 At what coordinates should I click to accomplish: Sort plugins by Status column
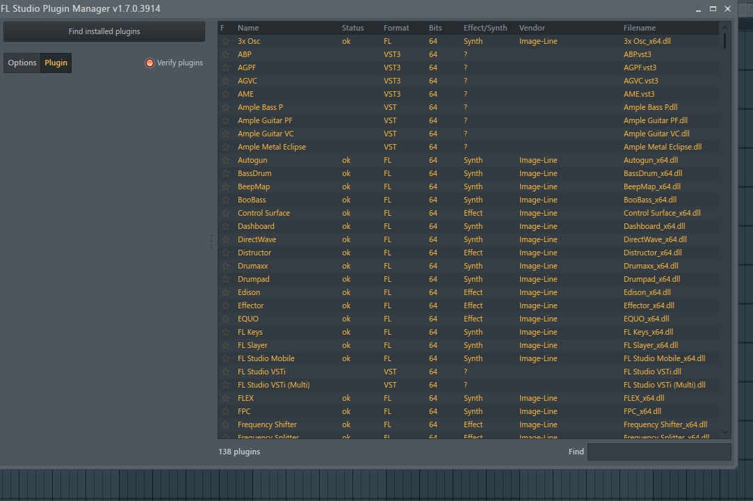(x=353, y=28)
